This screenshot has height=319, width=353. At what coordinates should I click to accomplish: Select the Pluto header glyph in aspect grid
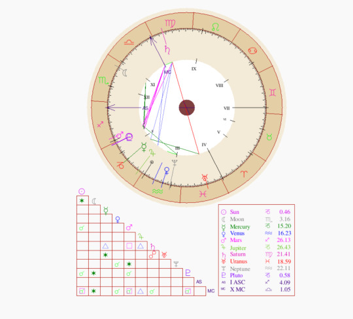point(188,273)
